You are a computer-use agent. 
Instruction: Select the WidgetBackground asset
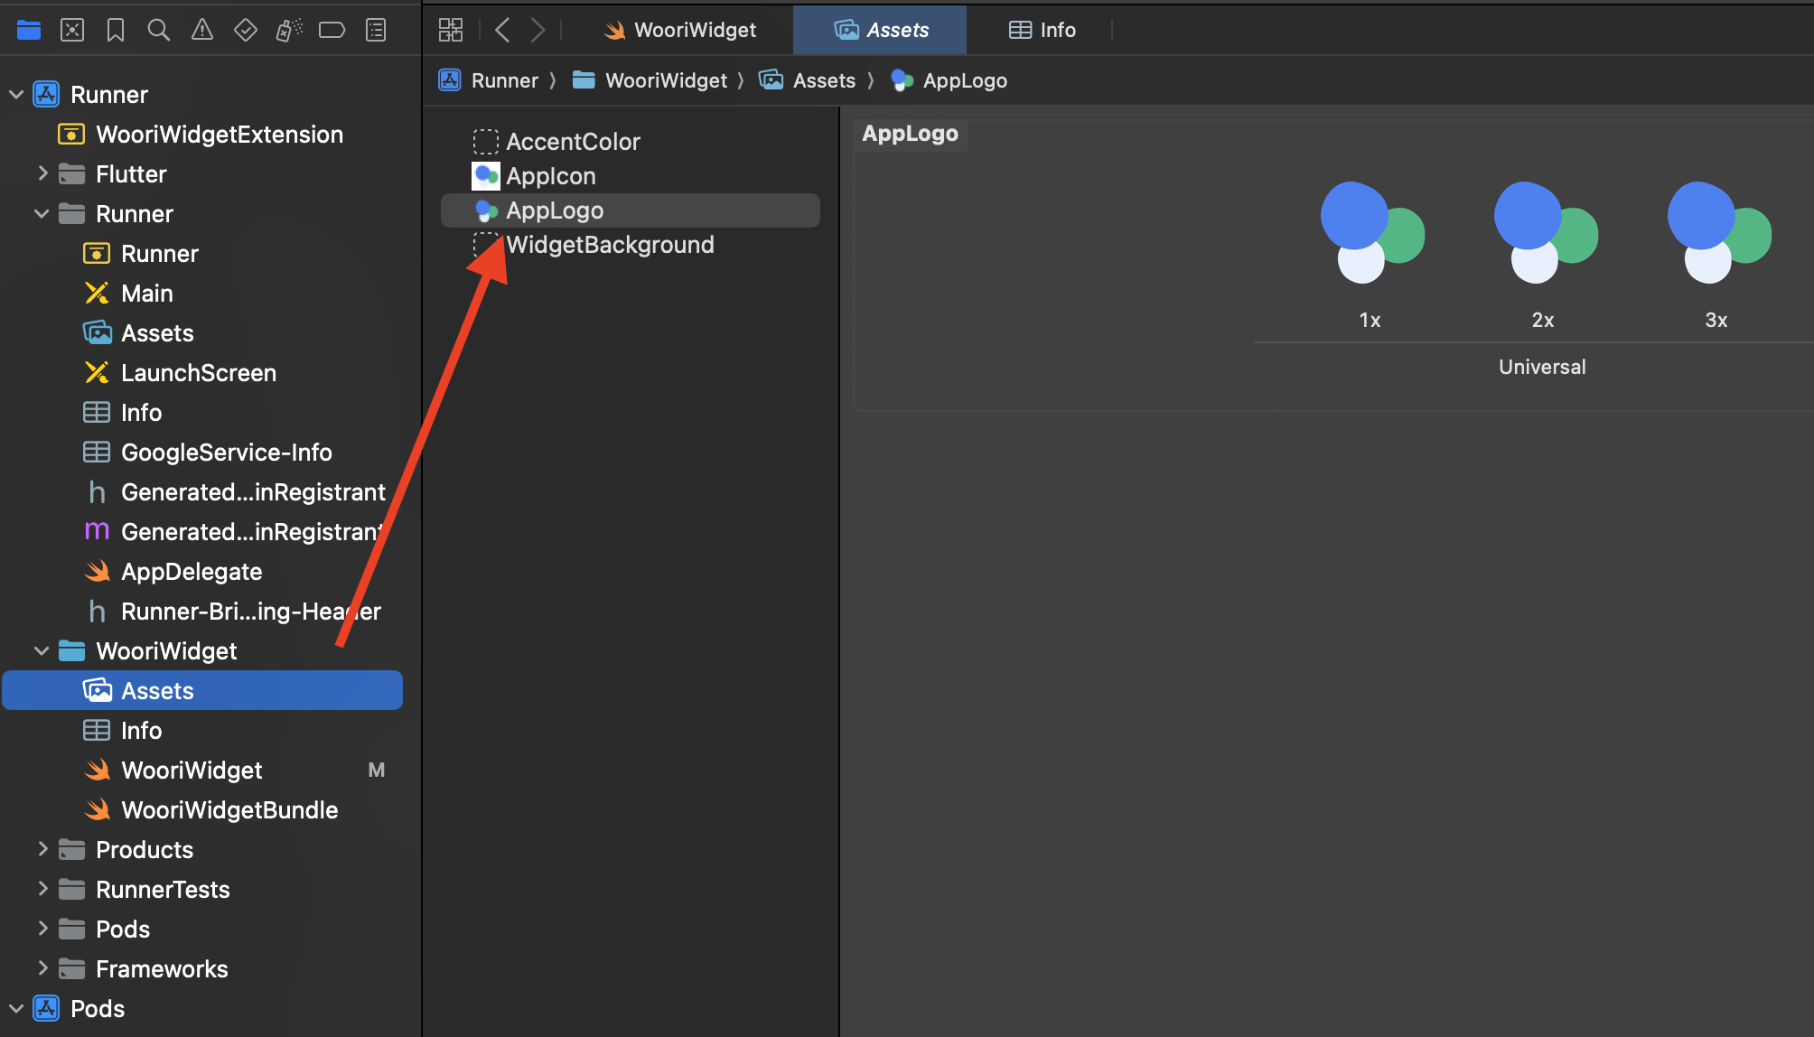(x=610, y=245)
